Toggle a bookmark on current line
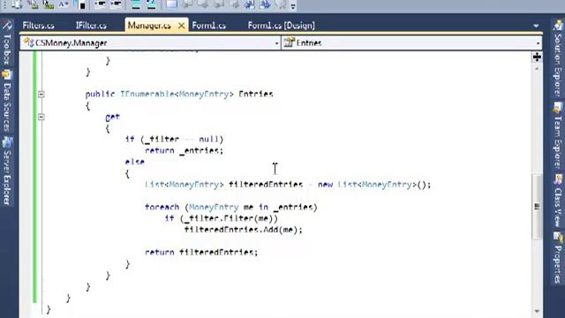The image size is (565, 318). [x=171, y=4]
